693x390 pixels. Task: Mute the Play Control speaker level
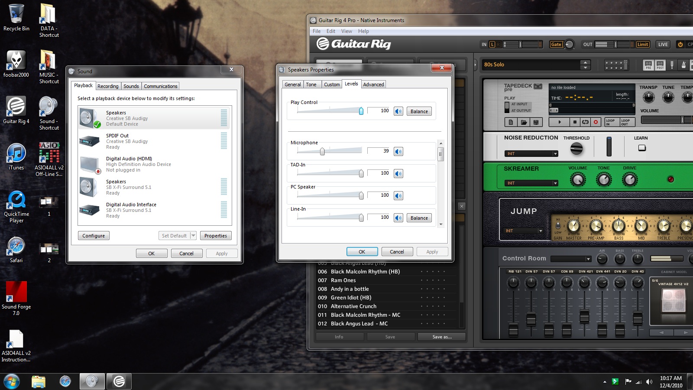[x=398, y=111]
